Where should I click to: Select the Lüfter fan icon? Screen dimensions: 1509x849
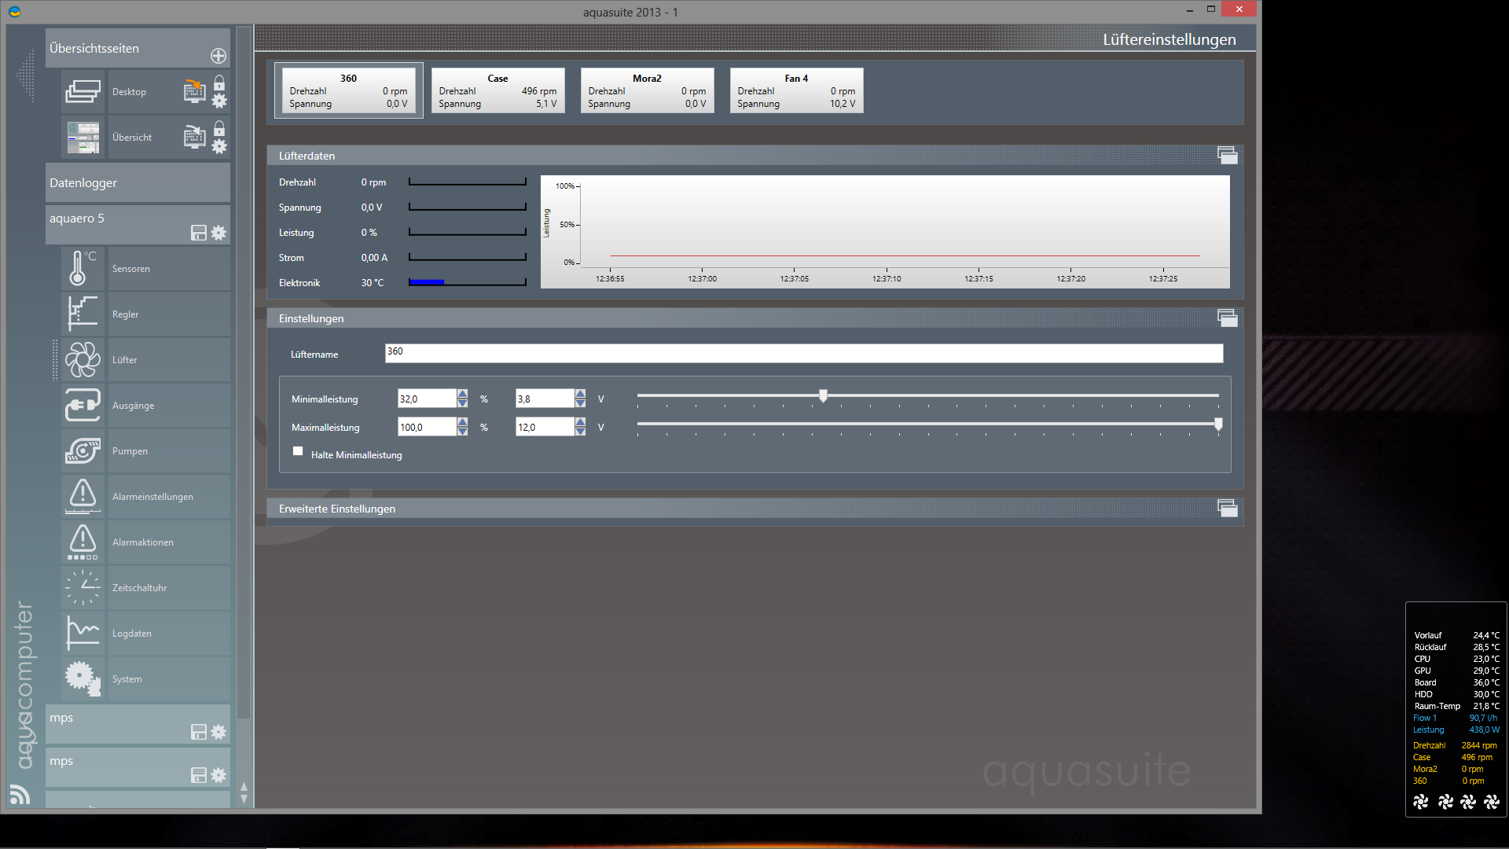(83, 359)
